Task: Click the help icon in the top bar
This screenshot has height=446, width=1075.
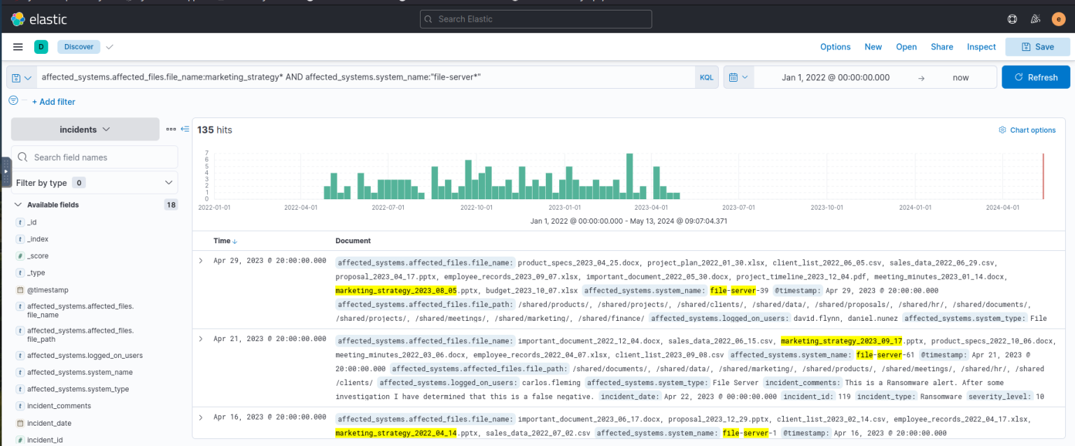Action: pos(1012,19)
